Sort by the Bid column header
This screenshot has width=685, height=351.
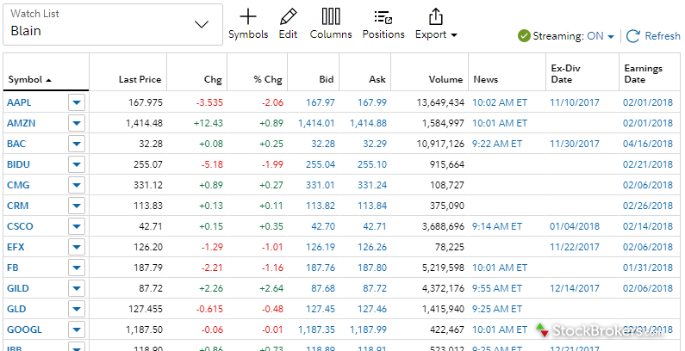coord(326,79)
